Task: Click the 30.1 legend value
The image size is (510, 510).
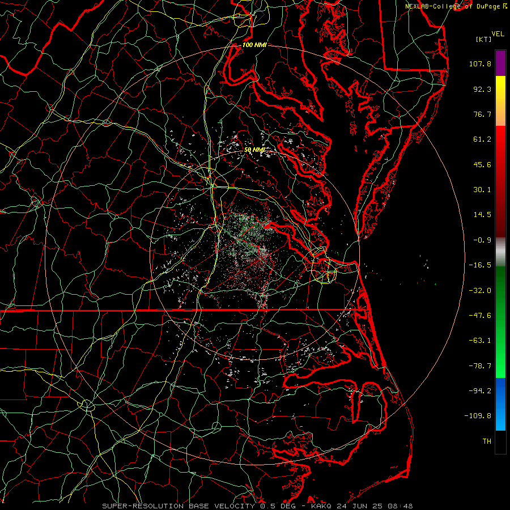Action: (482, 190)
